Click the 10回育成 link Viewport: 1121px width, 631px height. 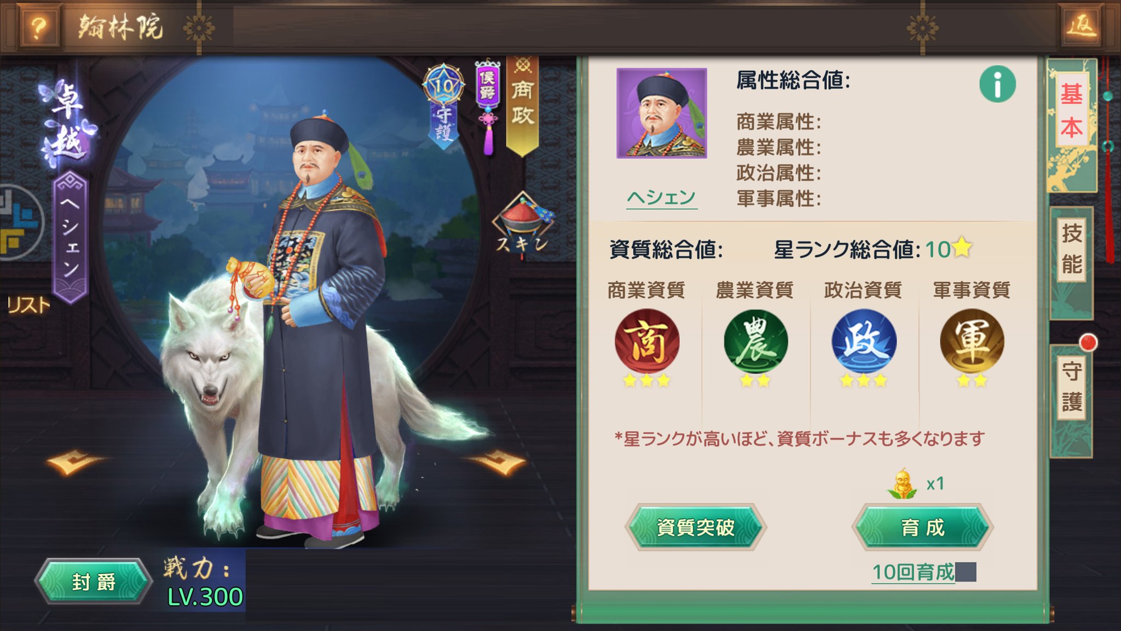tap(914, 573)
